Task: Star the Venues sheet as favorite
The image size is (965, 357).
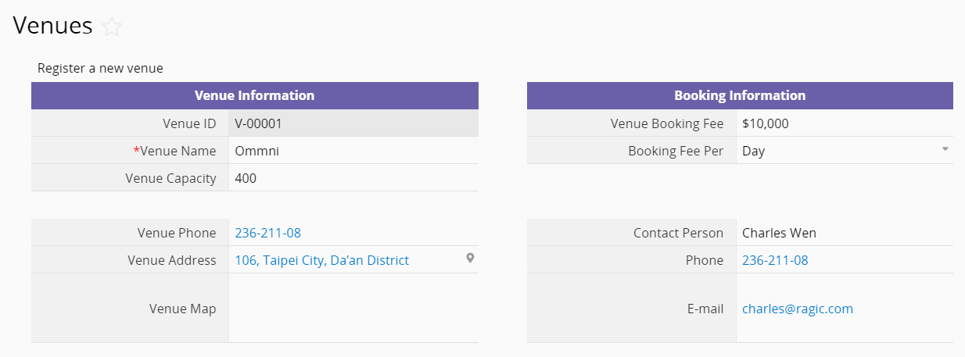Action: (113, 27)
